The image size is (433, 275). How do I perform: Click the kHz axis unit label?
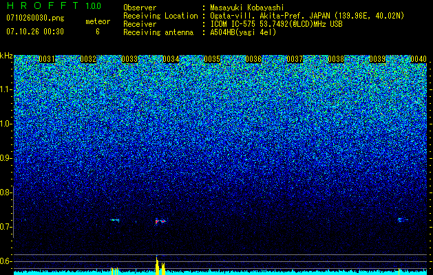(6, 56)
